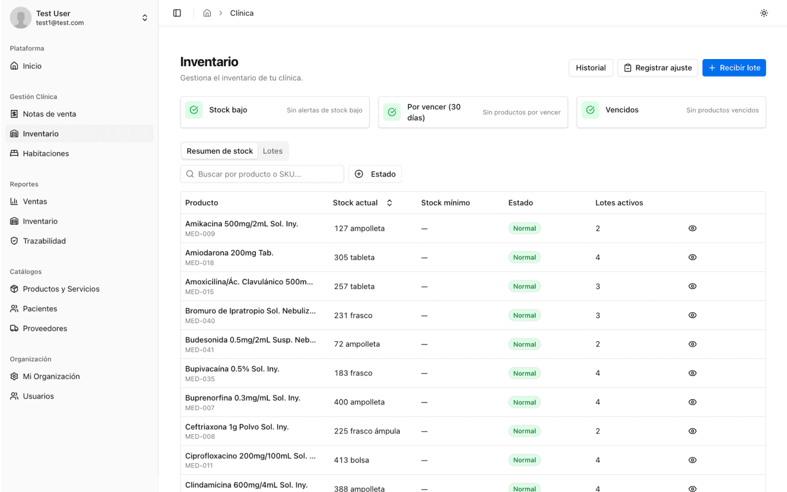Toggle the sidebar panel icon

click(177, 13)
